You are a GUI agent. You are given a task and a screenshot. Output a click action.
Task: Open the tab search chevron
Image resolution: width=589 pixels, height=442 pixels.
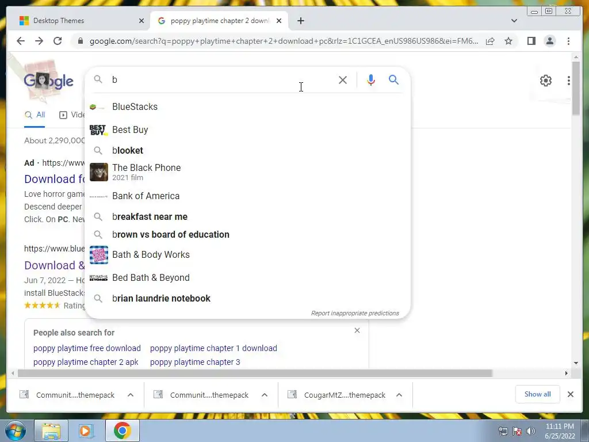click(514, 21)
